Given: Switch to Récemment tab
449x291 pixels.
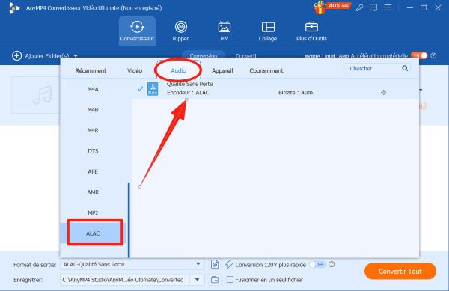Looking at the screenshot, I should [x=91, y=70].
